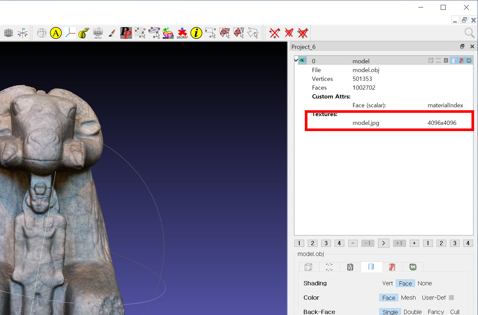Select the paintbrush Z-painting tool
Image resolution: width=478 pixels, height=315 pixels.
click(x=112, y=33)
